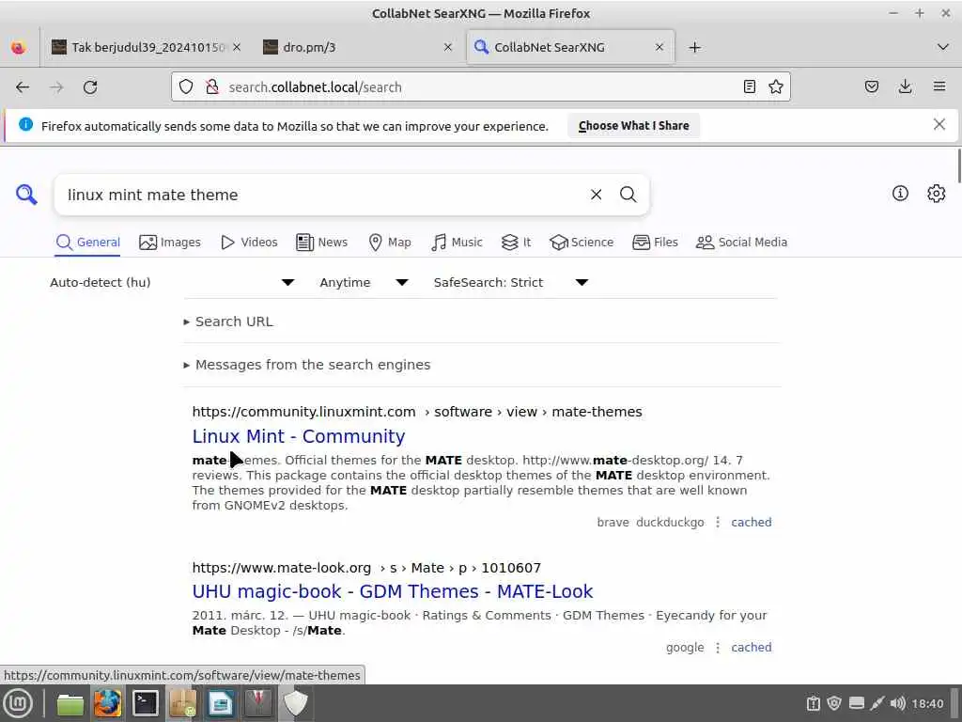
Task: Open the Firefox application menu
Action: click(939, 86)
